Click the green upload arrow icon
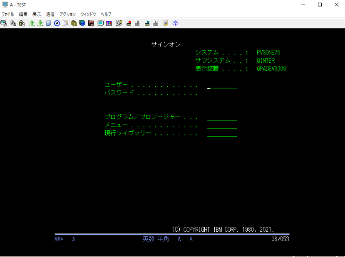The height and width of the screenshot is (257, 345). [x=32, y=23]
